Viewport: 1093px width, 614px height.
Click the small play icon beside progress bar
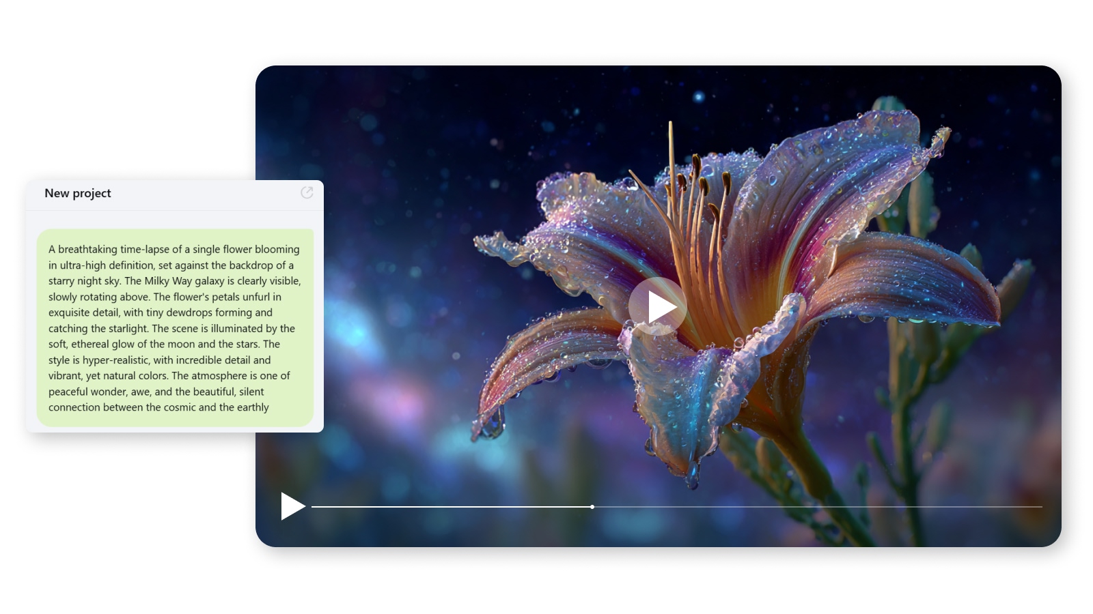[292, 506]
